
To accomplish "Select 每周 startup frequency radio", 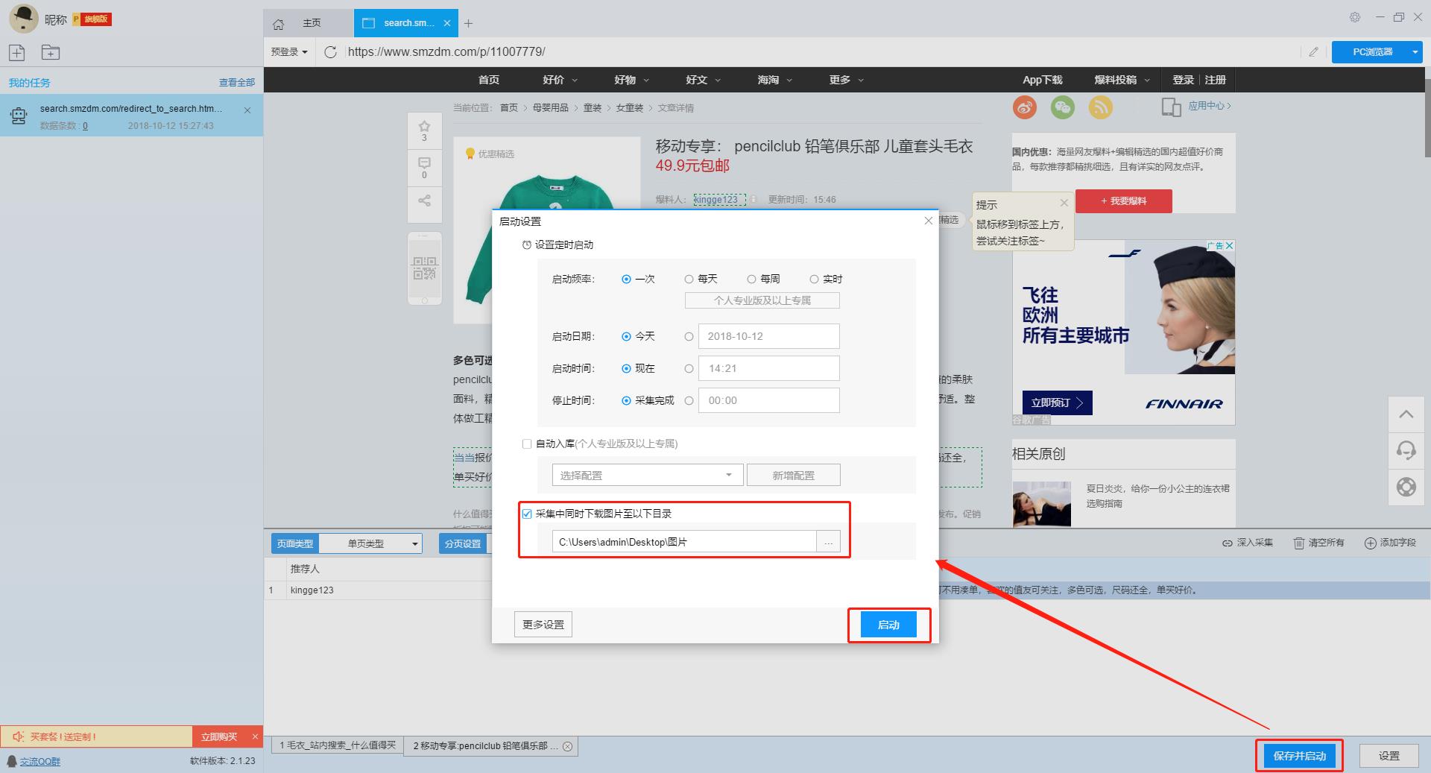I will click(x=751, y=279).
